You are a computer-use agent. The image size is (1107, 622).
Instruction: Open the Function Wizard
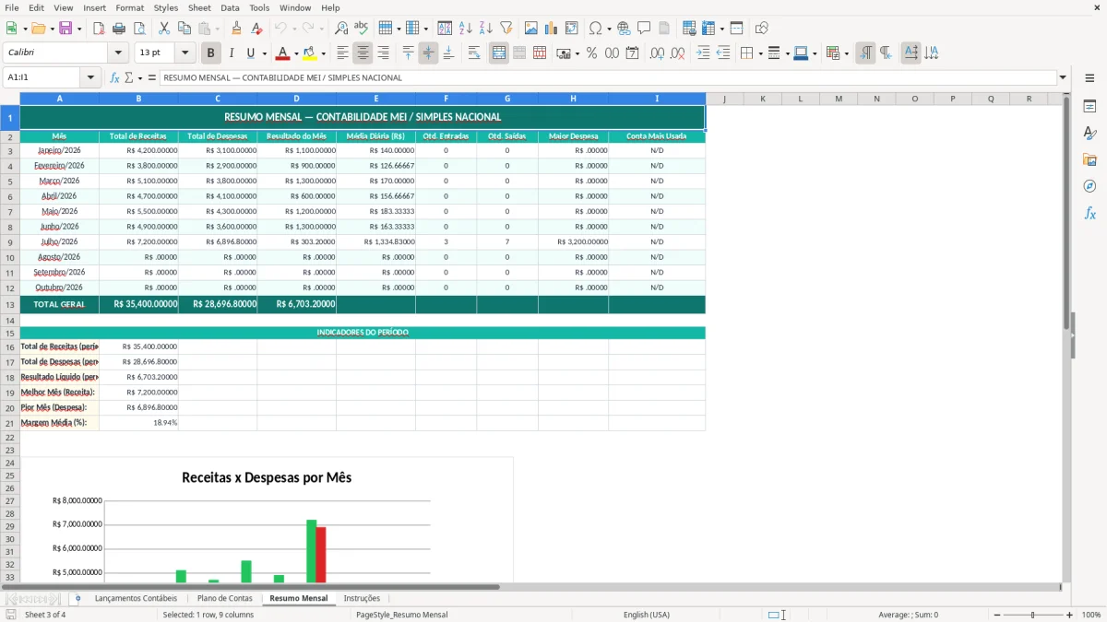(115, 78)
